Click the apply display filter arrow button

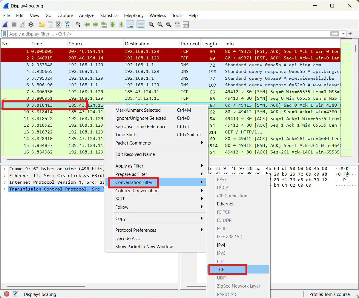335,34
